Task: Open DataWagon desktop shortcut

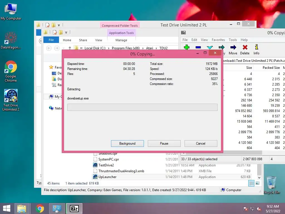Action: click(11, 40)
